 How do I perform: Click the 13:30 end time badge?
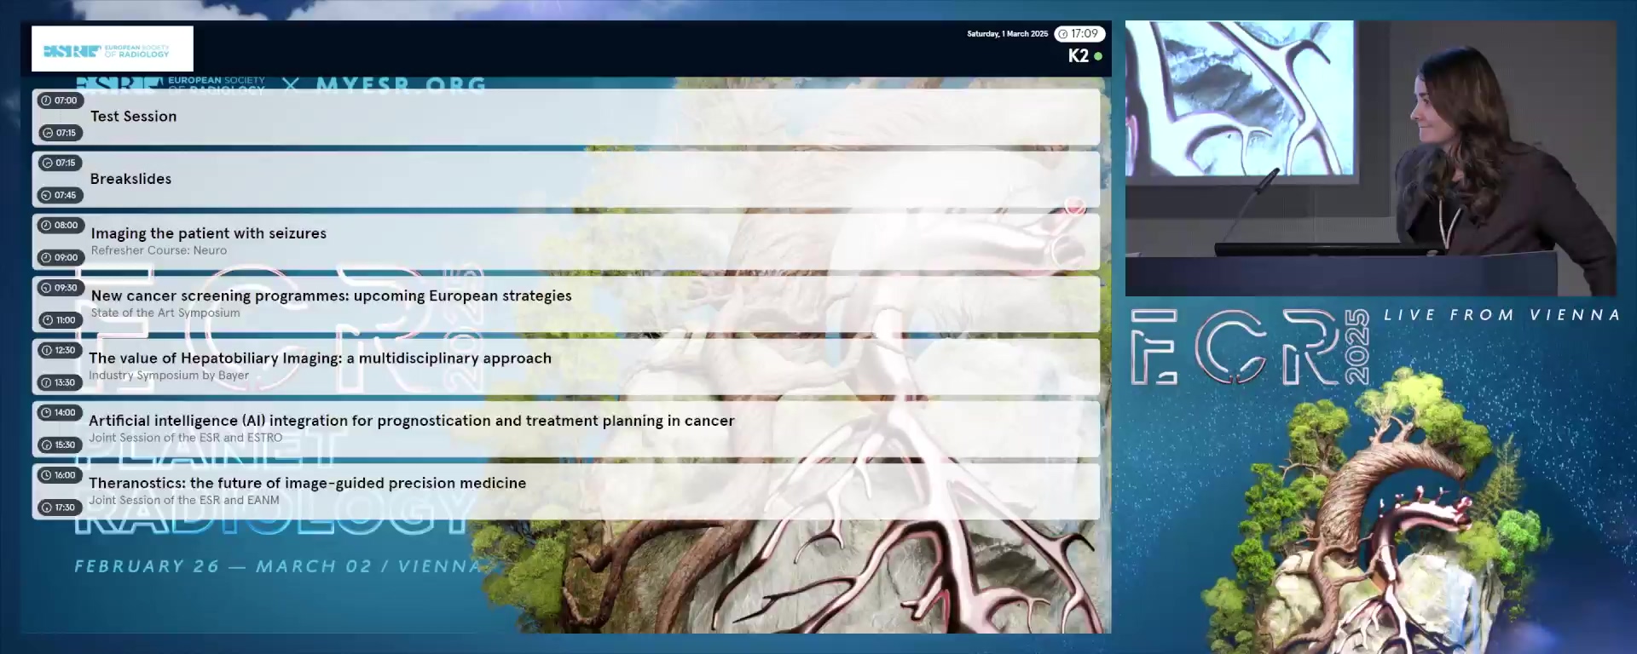pos(59,382)
